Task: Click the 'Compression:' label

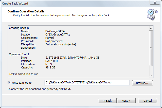Action: [29, 38]
